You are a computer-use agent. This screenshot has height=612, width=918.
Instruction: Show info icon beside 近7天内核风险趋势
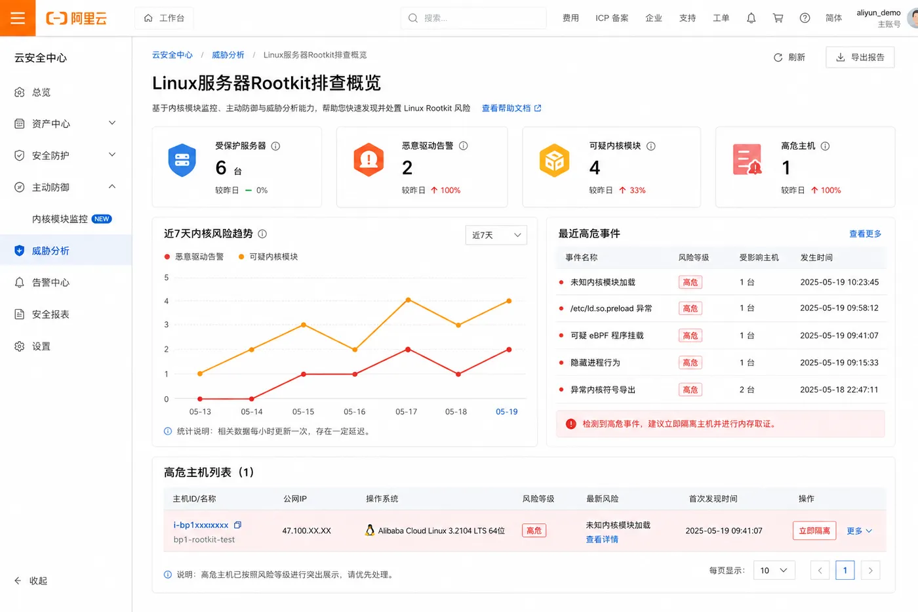tap(262, 234)
